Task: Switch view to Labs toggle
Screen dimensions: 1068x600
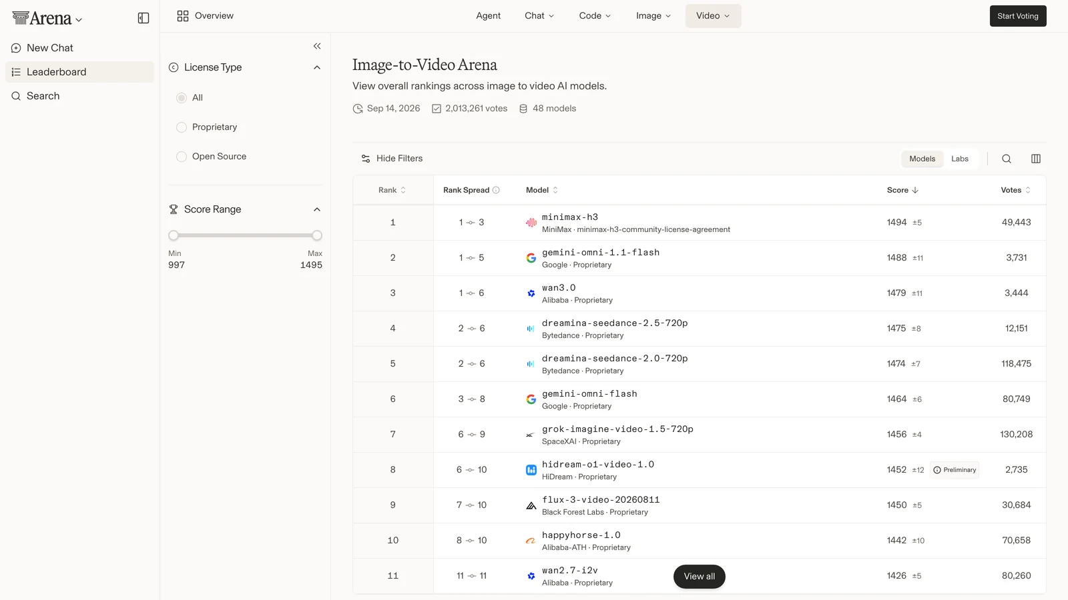Action: 960,159
